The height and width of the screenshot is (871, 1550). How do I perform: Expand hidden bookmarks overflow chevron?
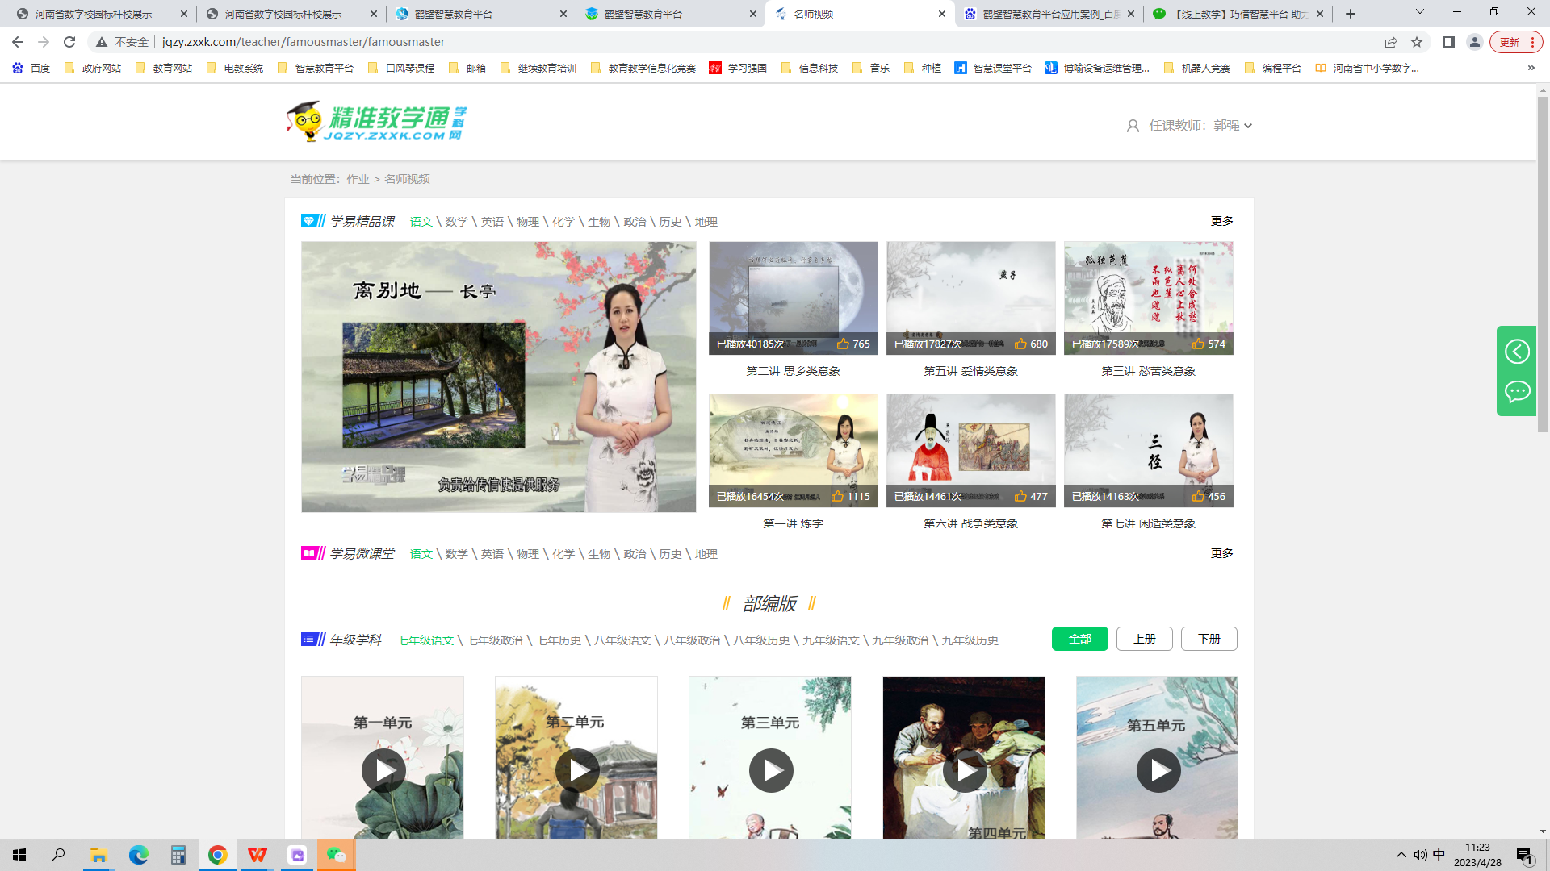click(x=1531, y=68)
